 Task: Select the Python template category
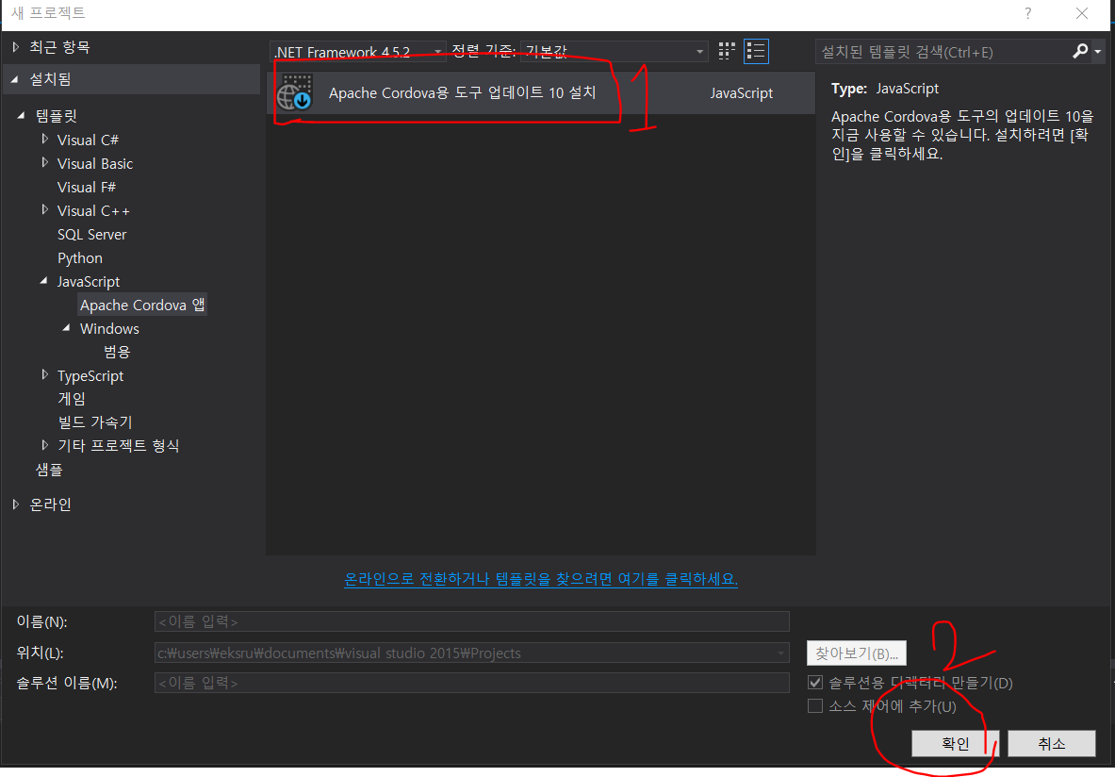pyautogui.click(x=79, y=257)
